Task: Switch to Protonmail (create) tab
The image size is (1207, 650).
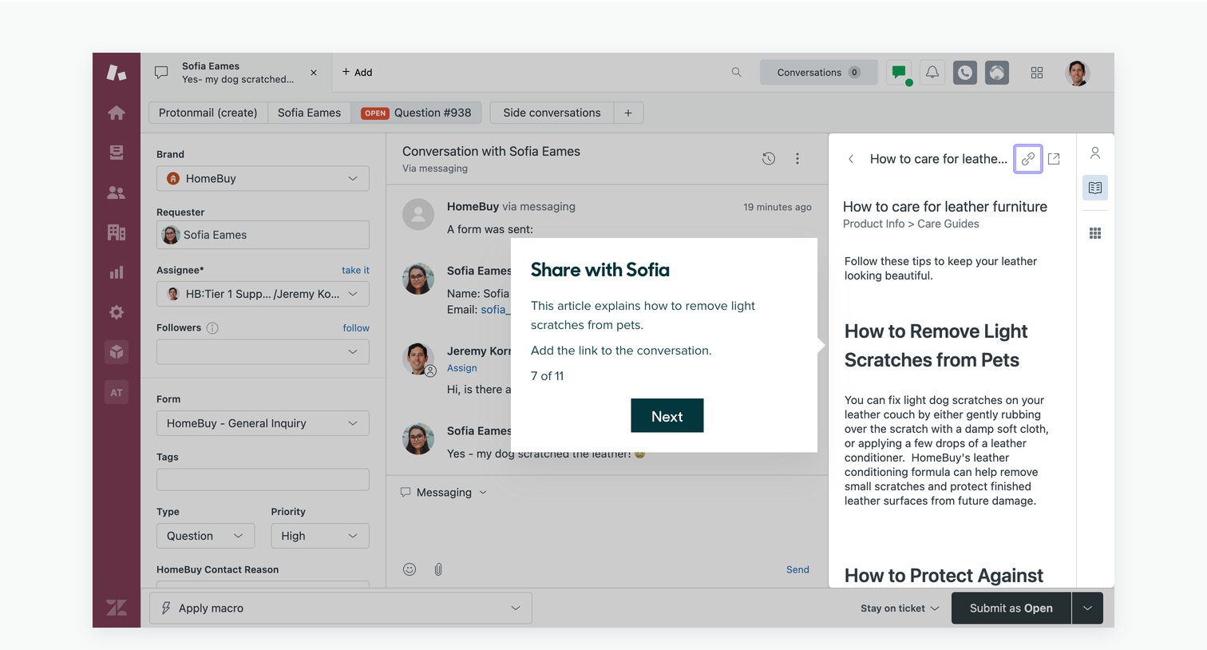Action: point(208,113)
